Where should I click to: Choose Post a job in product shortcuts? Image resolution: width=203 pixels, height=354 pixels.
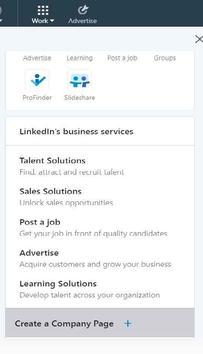(122, 58)
